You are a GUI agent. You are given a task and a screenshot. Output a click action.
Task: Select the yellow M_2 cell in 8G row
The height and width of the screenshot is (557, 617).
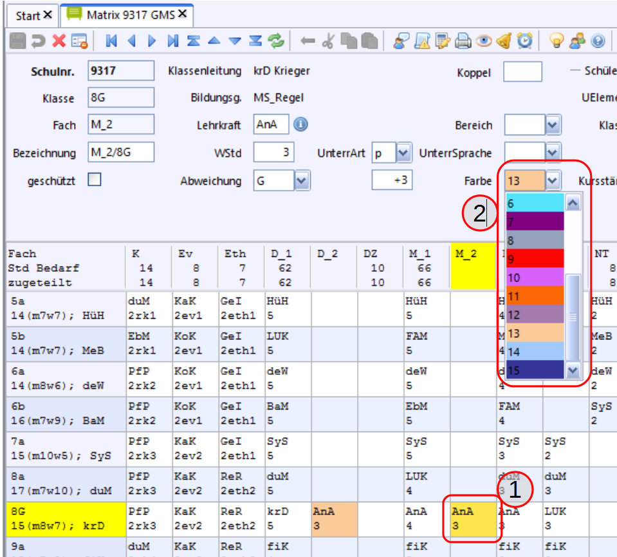473,519
